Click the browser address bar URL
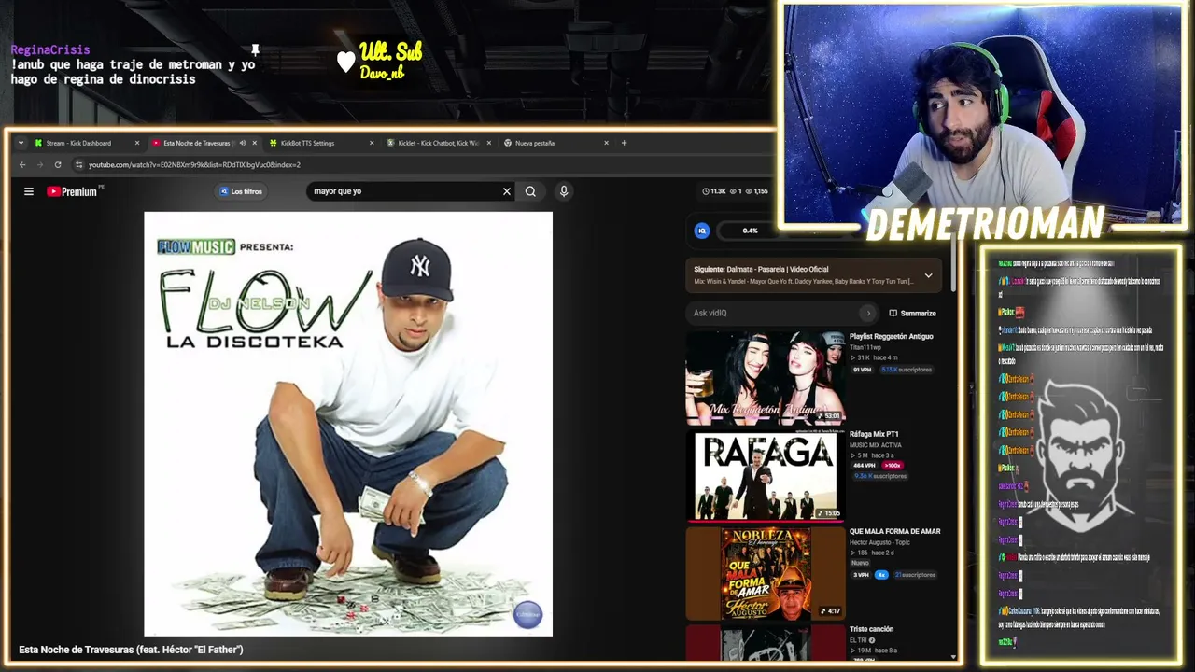Screen dimensions: 1195x672 pyautogui.click(x=194, y=165)
